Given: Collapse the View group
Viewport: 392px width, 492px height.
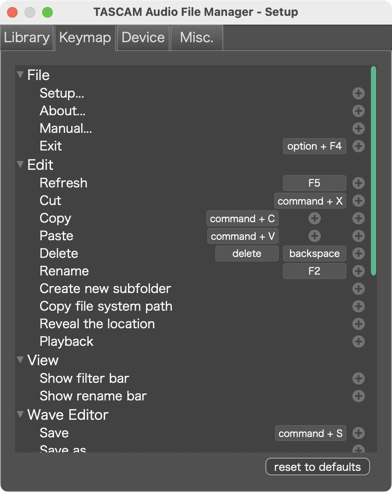Looking at the screenshot, I should click(20, 360).
